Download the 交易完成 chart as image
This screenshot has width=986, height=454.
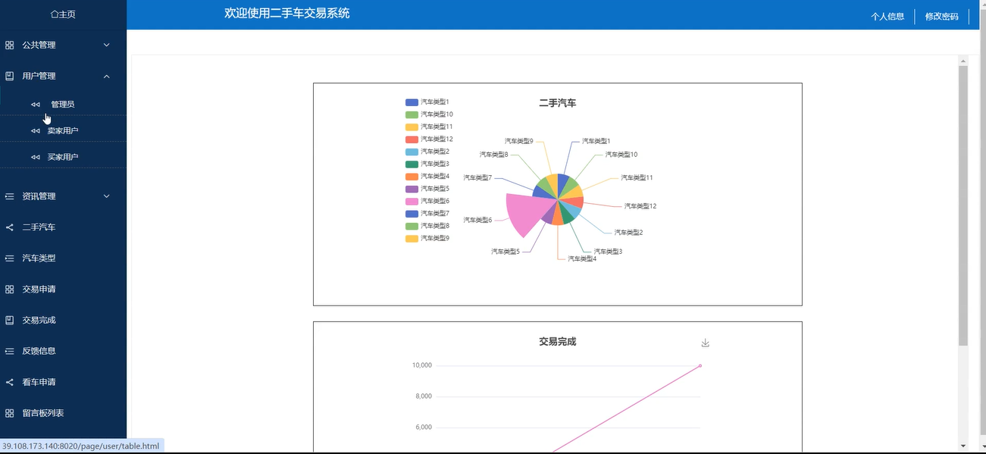pyautogui.click(x=706, y=343)
